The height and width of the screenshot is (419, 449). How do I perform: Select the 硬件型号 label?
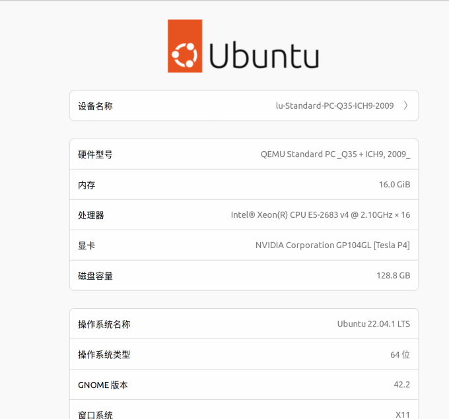tap(95, 154)
